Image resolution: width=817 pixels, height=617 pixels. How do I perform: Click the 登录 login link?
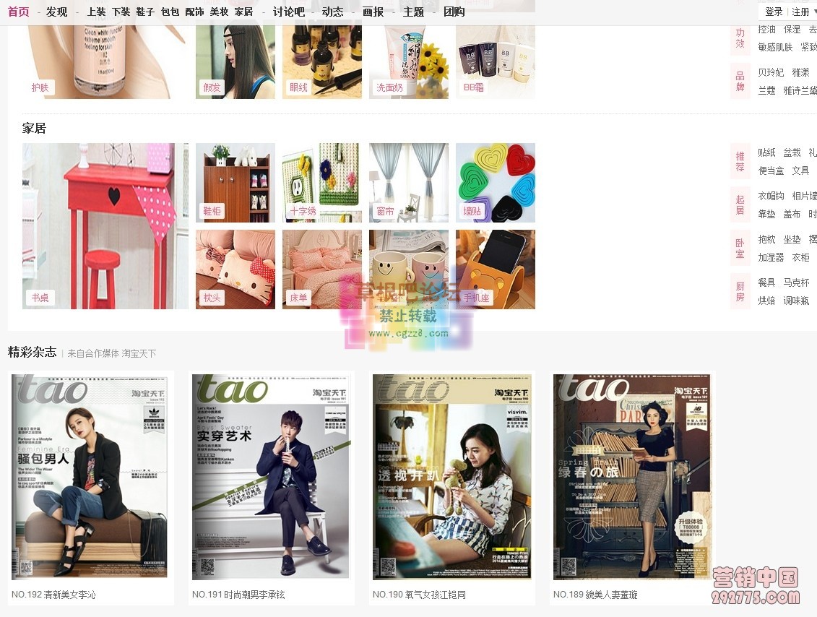[x=774, y=12]
